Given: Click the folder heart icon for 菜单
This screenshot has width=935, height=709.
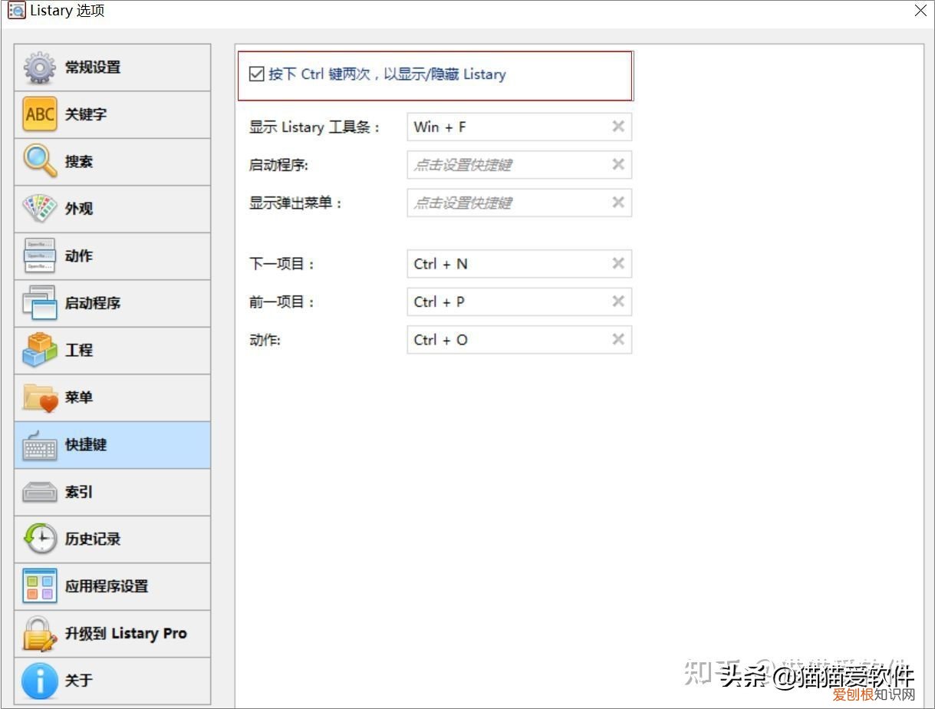Looking at the screenshot, I should (39, 397).
